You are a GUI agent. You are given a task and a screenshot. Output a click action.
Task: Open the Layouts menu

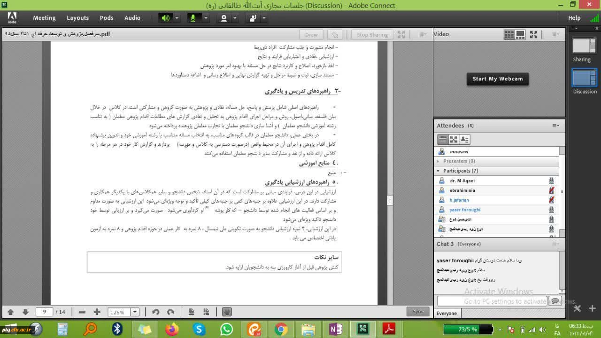coord(77,18)
